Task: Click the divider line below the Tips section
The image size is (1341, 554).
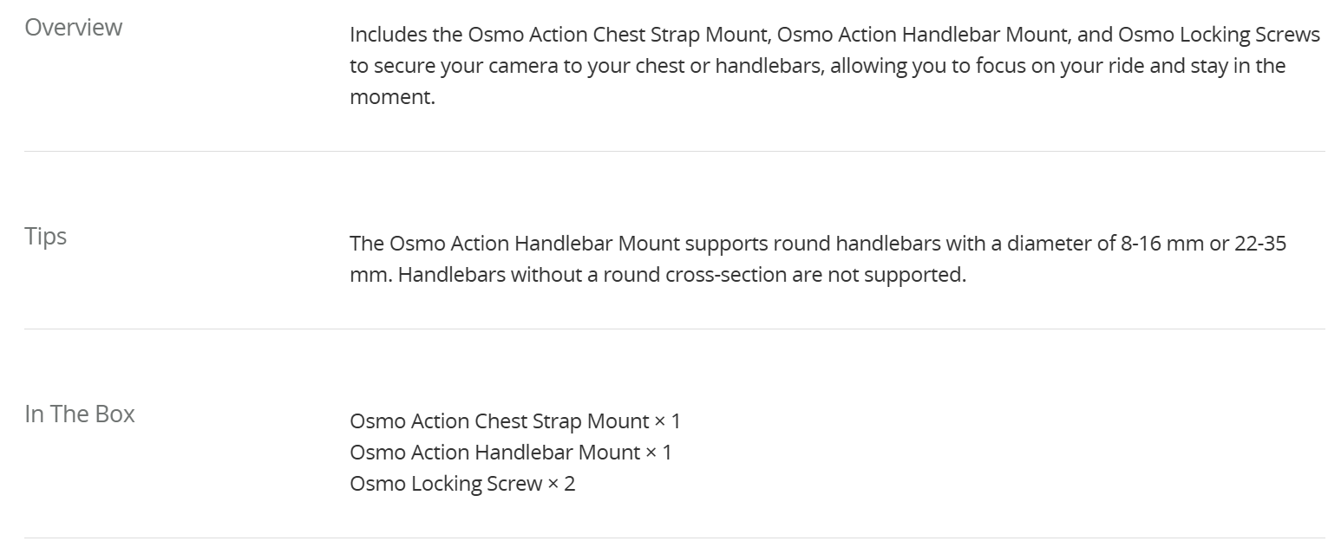Action: tap(674, 329)
